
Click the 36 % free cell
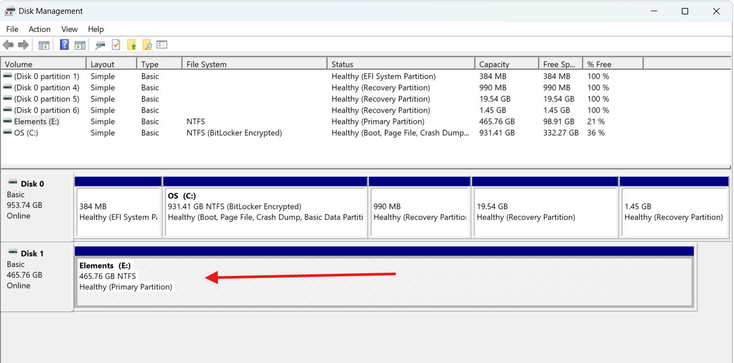(596, 133)
